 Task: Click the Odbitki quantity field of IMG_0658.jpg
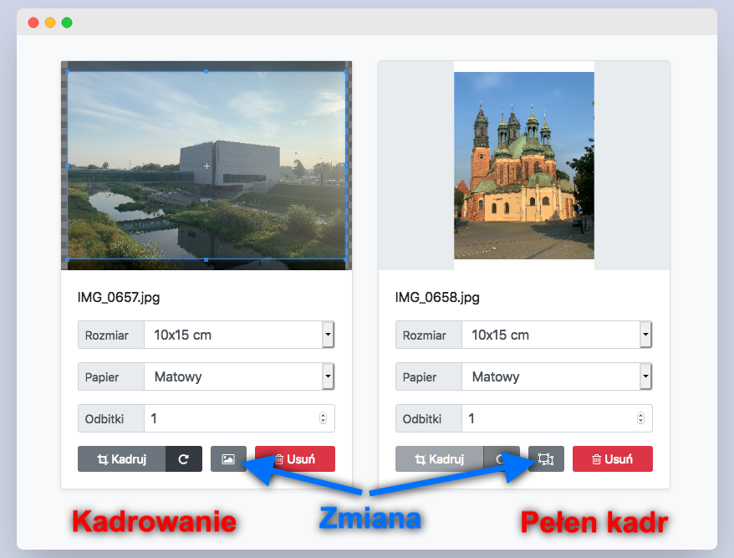(x=548, y=418)
